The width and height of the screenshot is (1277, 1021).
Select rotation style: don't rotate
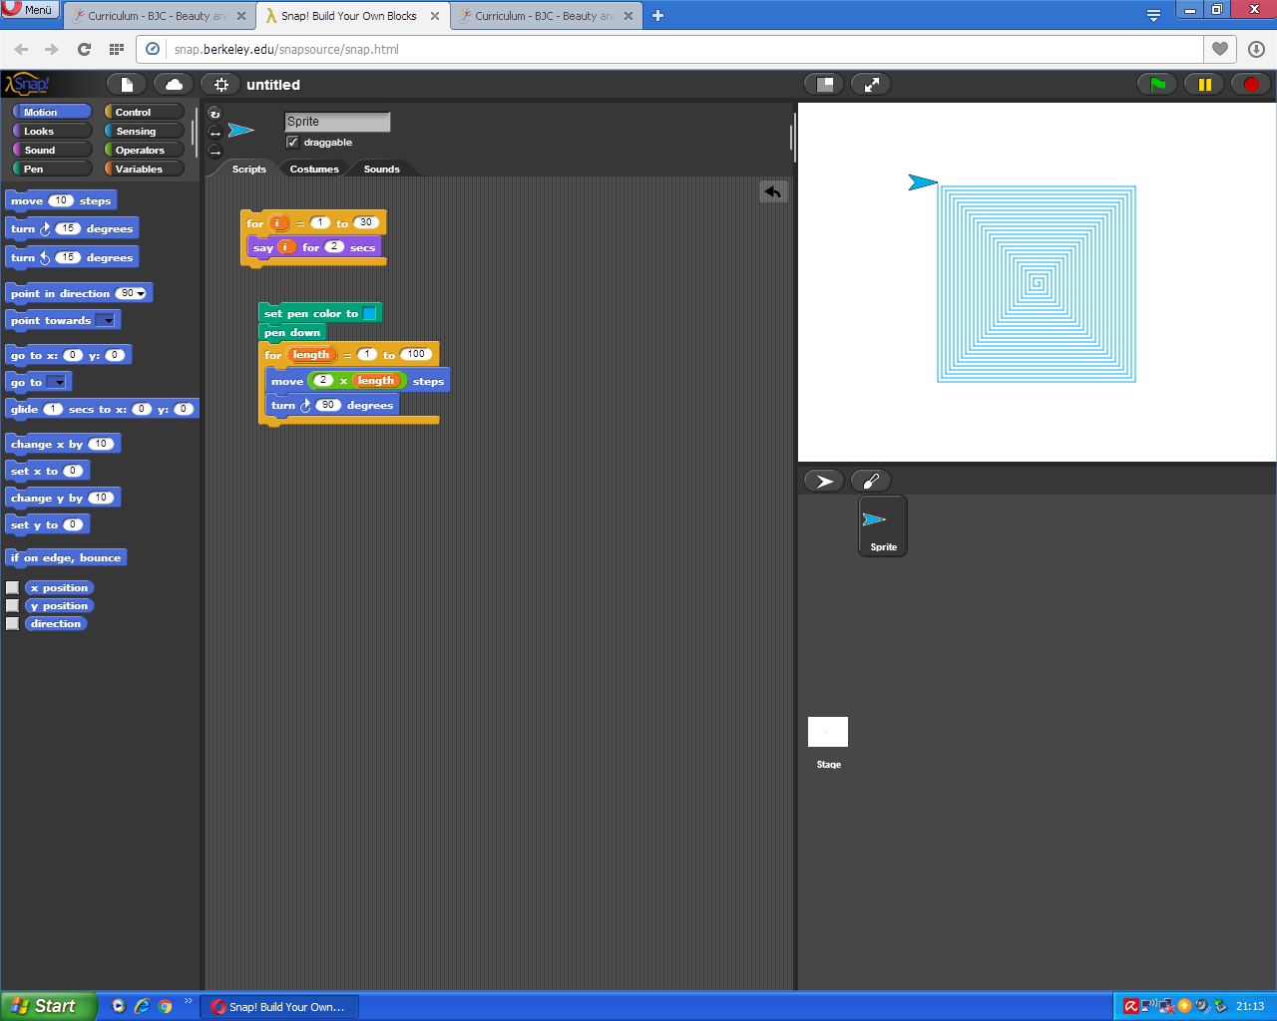(x=214, y=152)
